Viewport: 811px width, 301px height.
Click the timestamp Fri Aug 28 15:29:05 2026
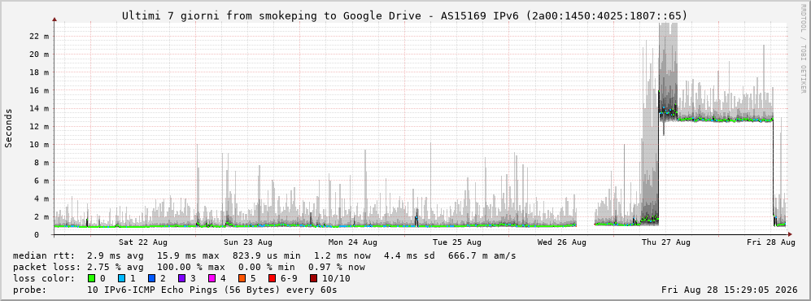[730, 290]
